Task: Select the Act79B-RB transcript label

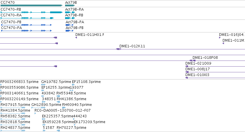Action: [x=74, y=15]
